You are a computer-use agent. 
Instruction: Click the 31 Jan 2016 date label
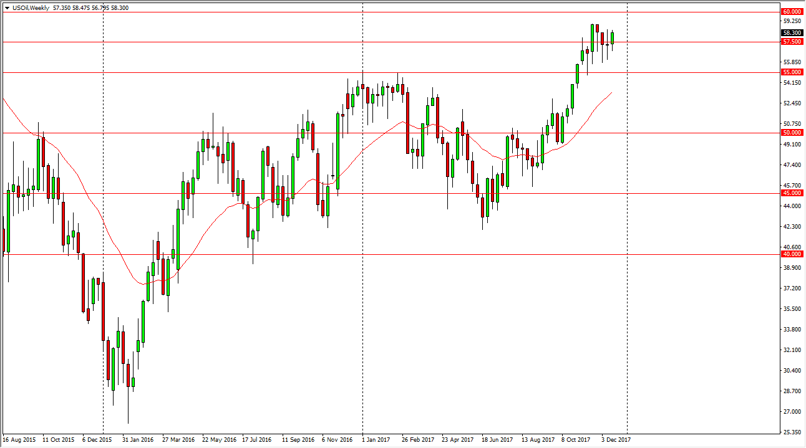tap(138, 440)
